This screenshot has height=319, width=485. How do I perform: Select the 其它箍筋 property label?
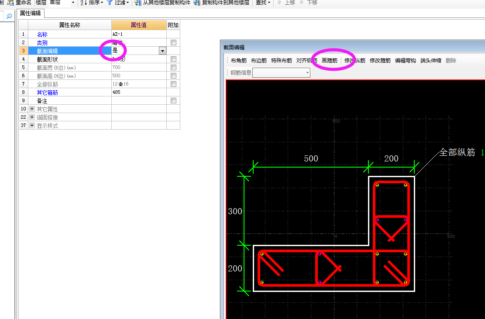47,93
